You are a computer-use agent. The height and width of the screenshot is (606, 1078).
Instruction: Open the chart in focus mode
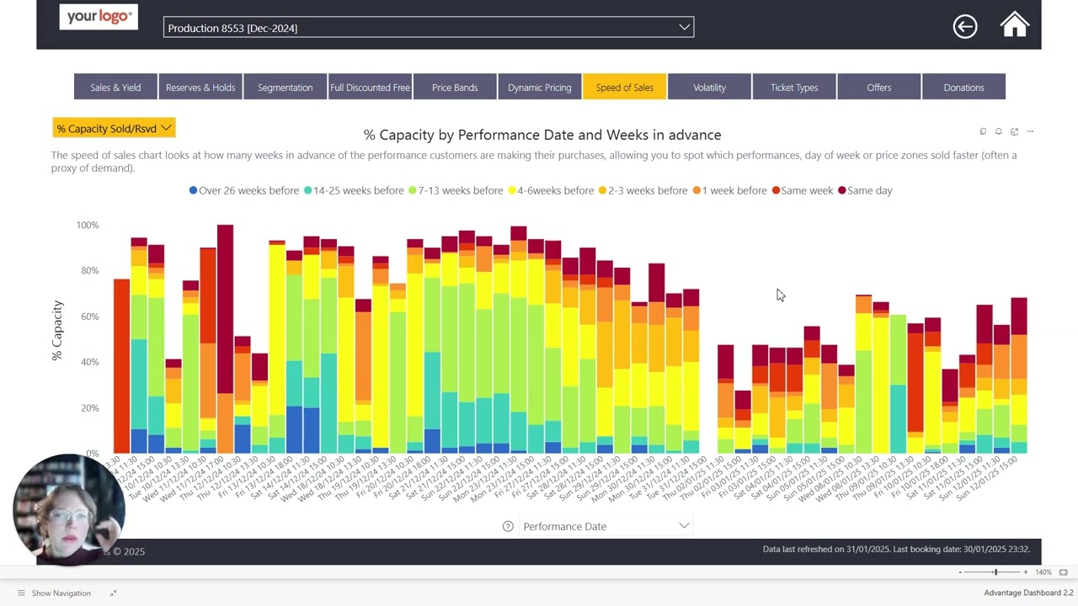click(1014, 131)
